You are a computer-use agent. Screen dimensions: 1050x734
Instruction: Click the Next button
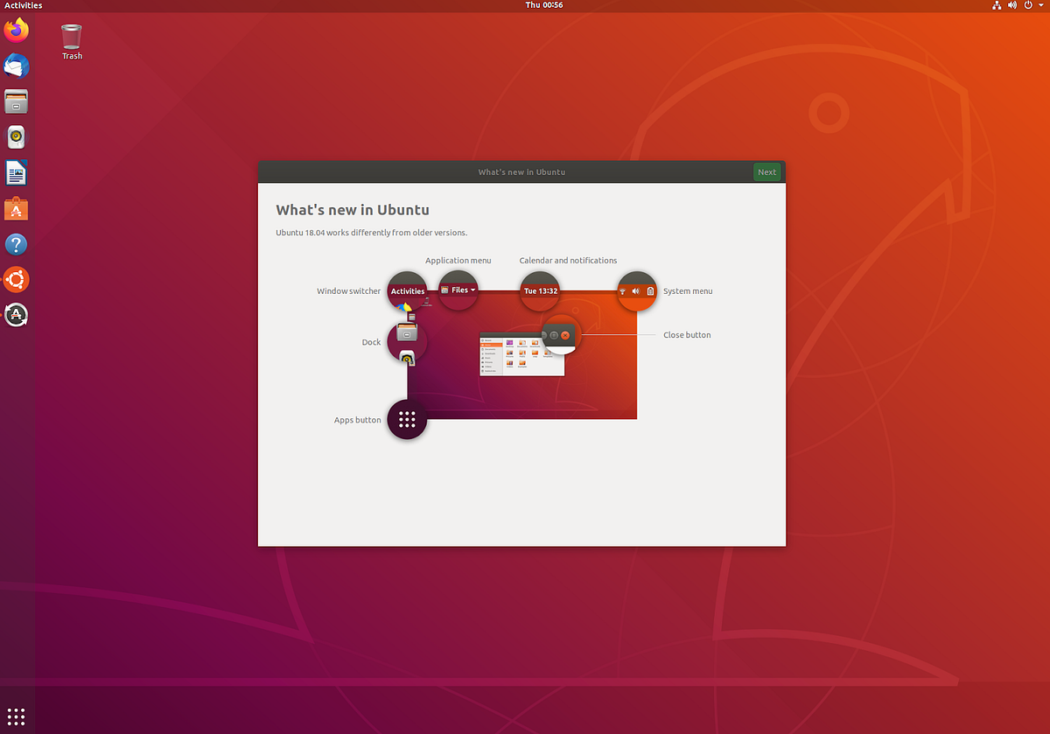pos(766,172)
